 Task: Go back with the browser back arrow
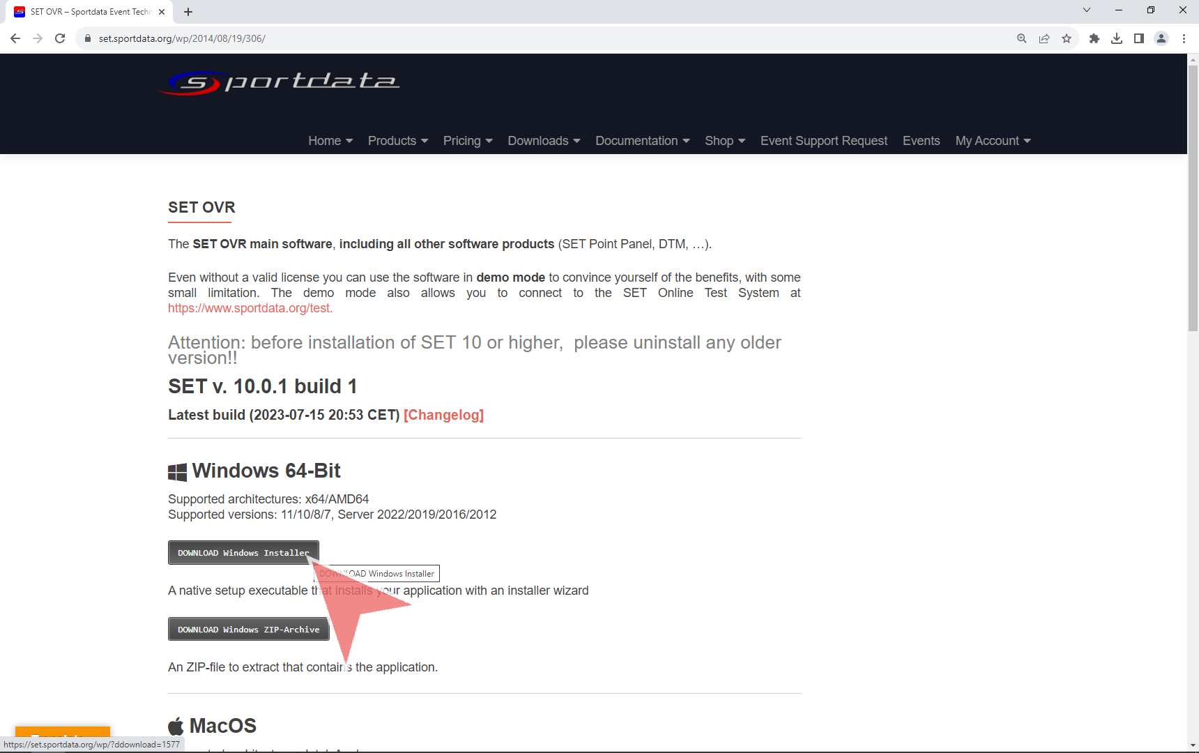click(x=15, y=38)
